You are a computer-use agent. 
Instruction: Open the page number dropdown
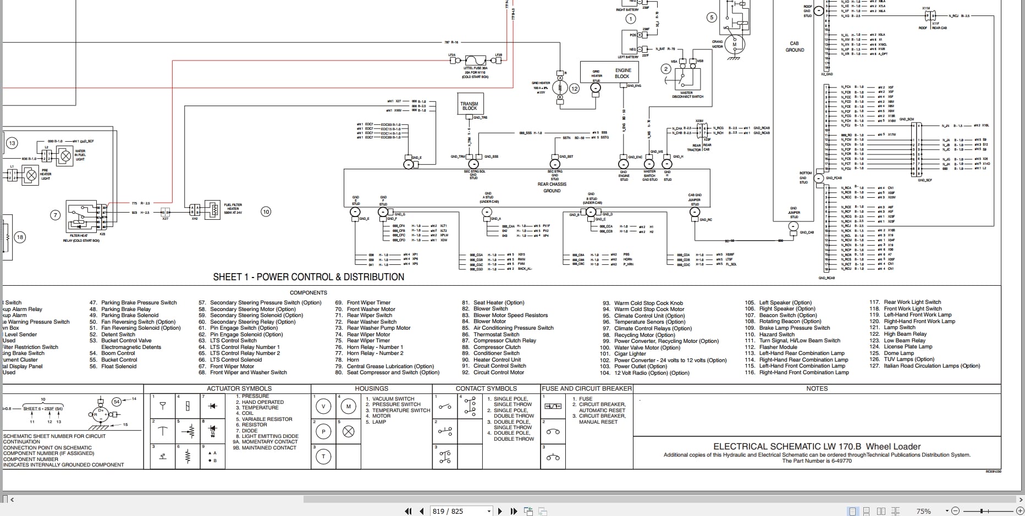tap(489, 511)
